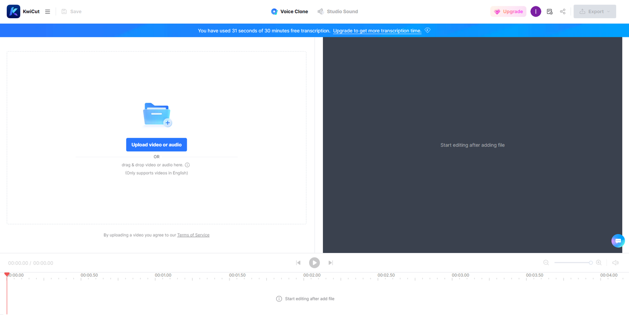Image resolution: width=629 pixels, height=315 pixels.
Task: Mute audio with the speaker icon
Action: tap(615, 263)
